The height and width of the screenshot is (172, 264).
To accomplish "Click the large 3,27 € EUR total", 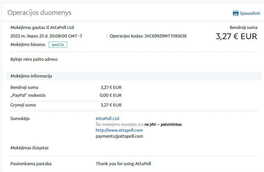I will pyautogui.click(x=236, y=36).
